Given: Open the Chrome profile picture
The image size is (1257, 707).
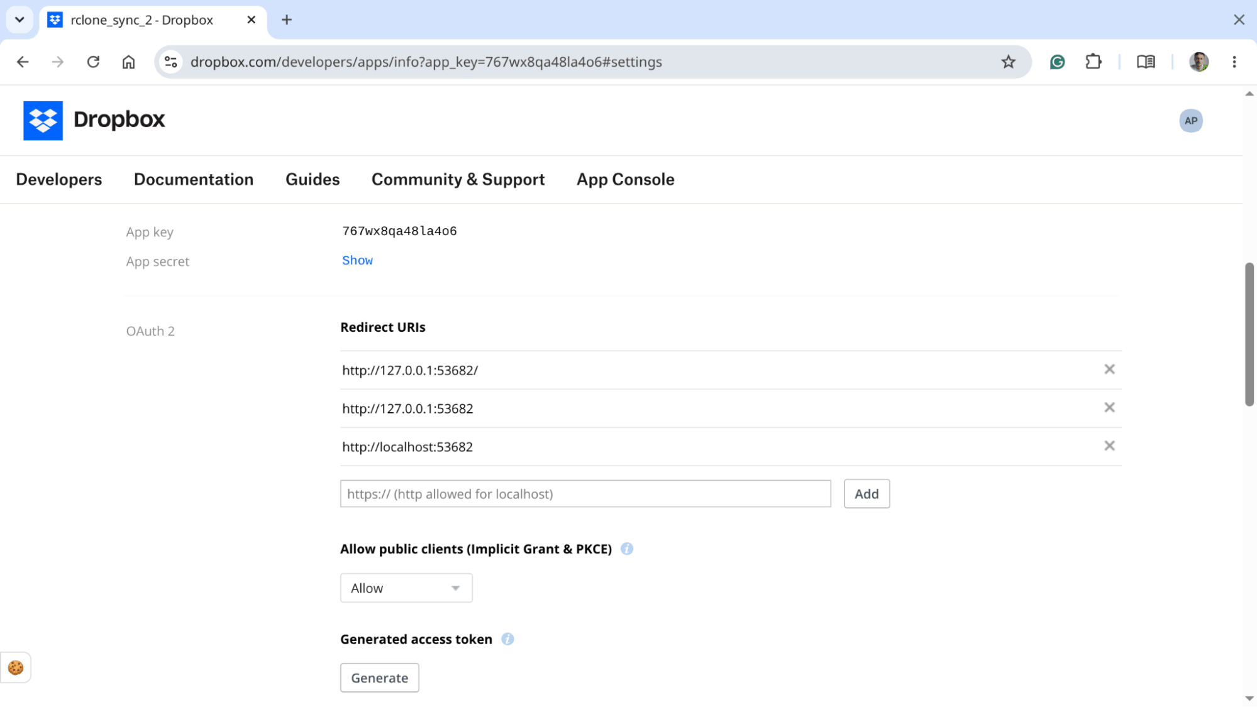Looking at the screenshot, I should click(x=1199, y=62).
